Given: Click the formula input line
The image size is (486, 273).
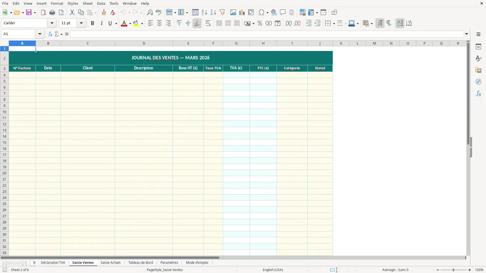Looking at the screenshot, I should (267, 34).
